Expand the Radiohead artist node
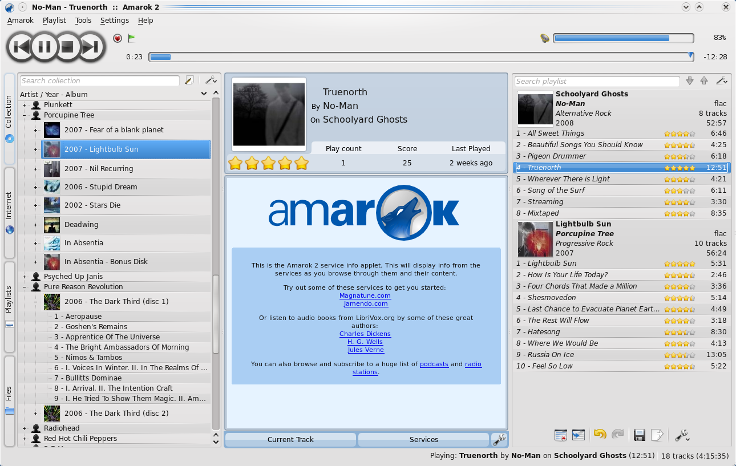736x466 pixels. click(24, 428)
